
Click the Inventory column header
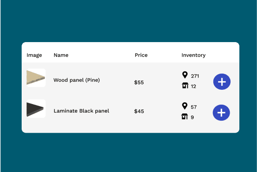click(x=193, y=55)
